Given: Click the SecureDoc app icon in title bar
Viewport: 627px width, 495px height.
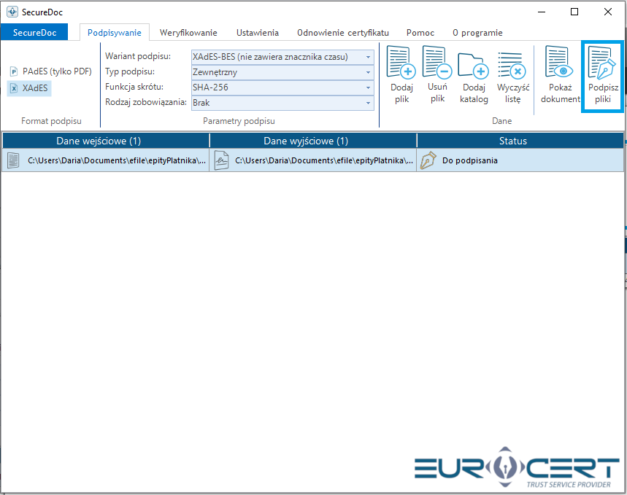Looking at the screenshot, I should pos(12,12).
